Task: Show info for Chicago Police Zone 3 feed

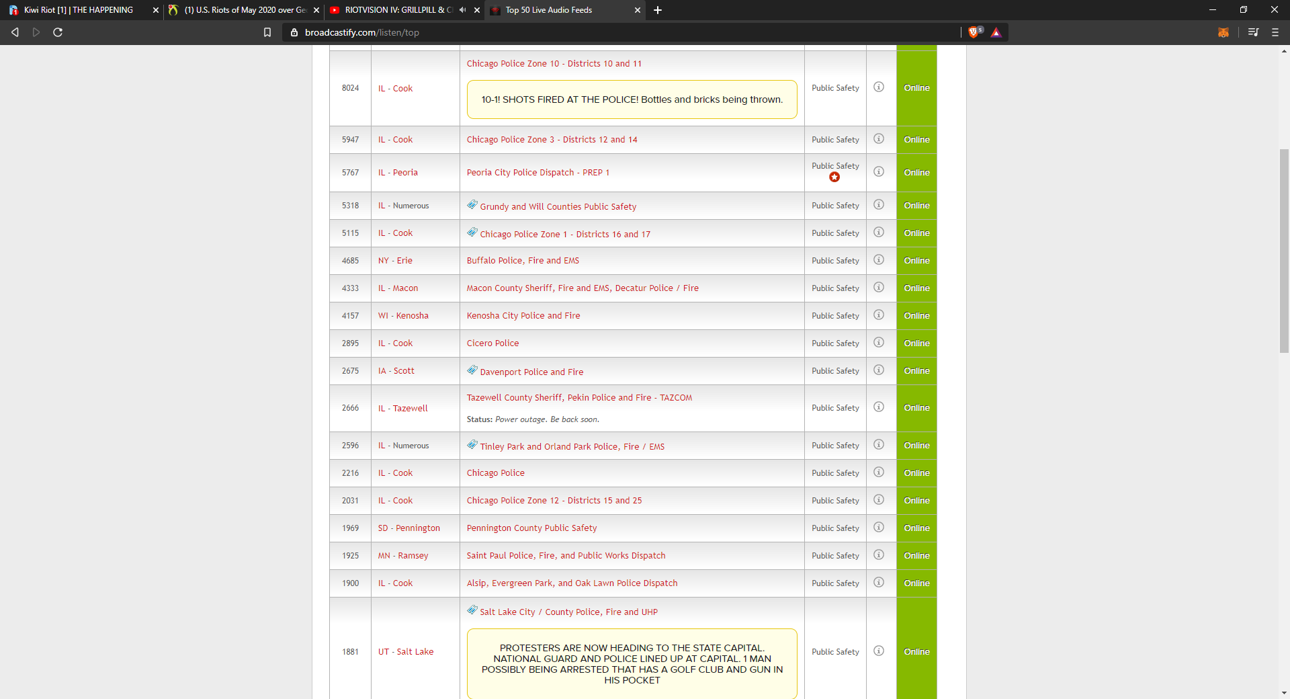Action: click(x=879, y=139)
